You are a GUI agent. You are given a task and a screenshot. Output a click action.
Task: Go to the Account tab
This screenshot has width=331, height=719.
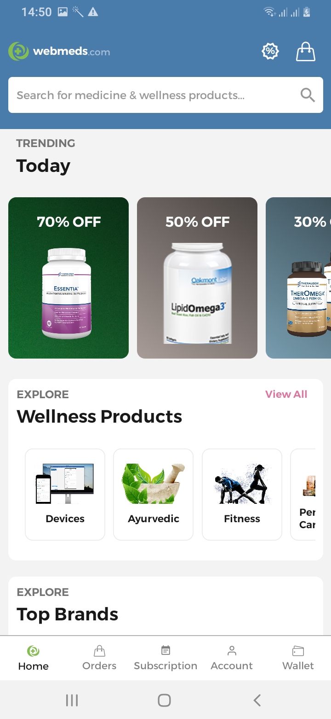232,658
